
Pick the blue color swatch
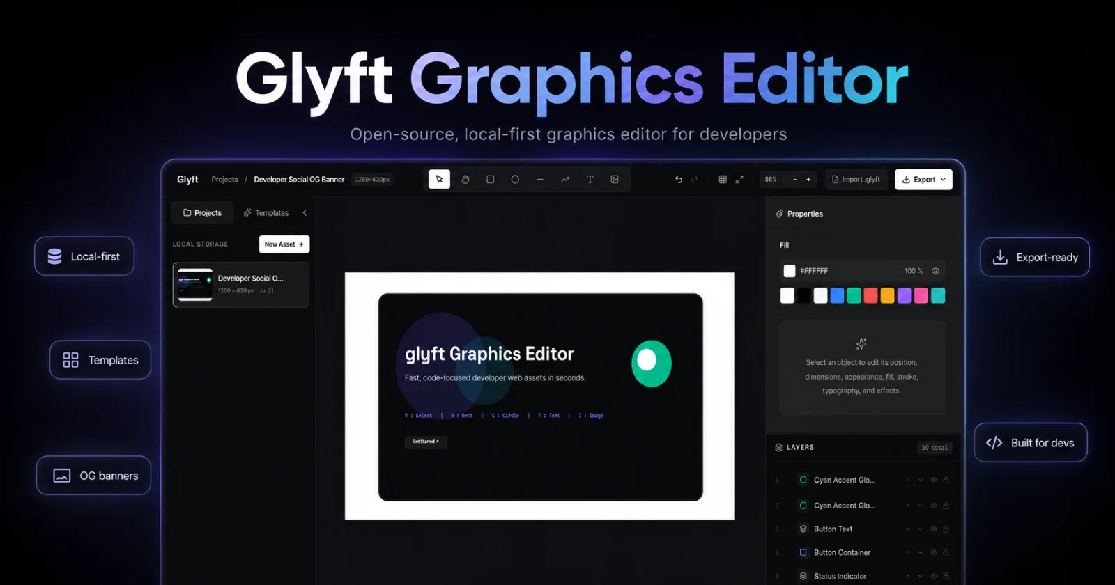point(837,295)
